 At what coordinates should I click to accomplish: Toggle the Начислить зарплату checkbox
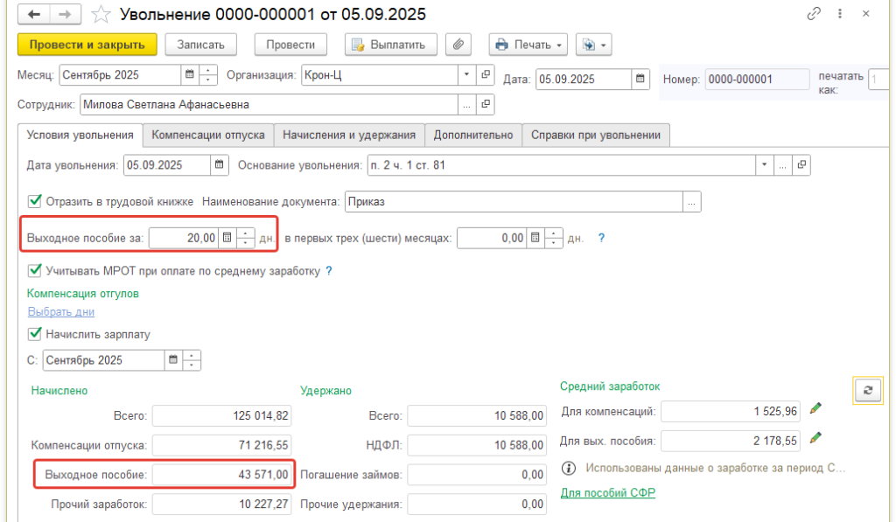point(36,333)
